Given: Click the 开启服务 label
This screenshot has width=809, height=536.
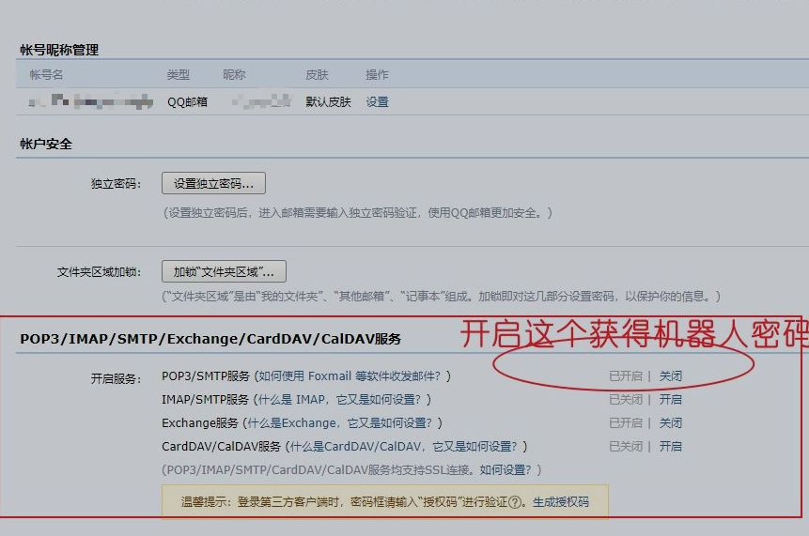Looking at the screenshot, I should tap(117, 379).
